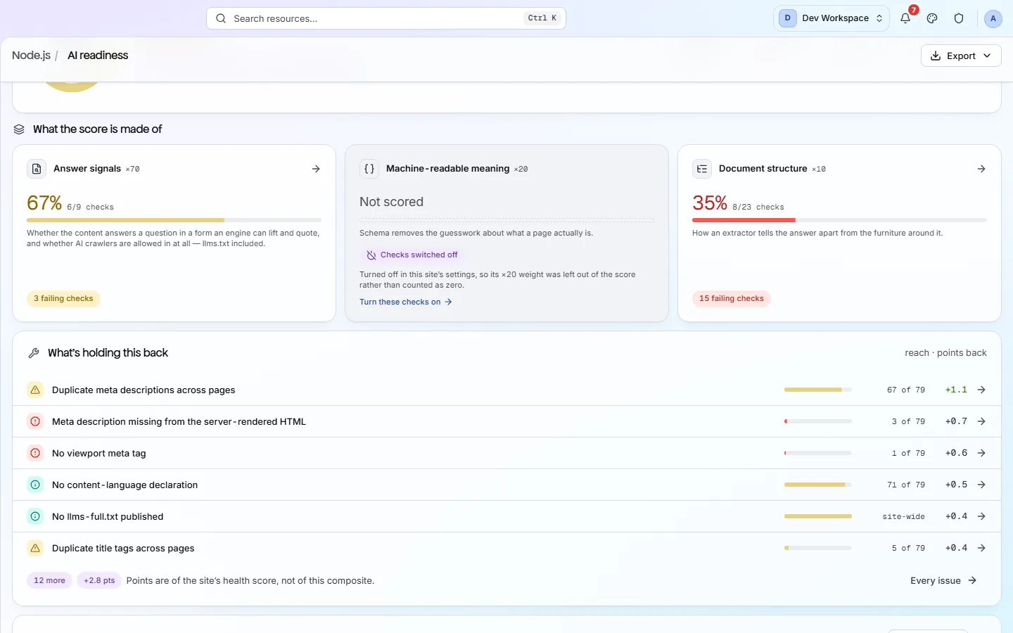Viewport: 1013px width, 633px height.
Task: Click the wrench icon beside What's holding this back
Action: click(34, 353)
